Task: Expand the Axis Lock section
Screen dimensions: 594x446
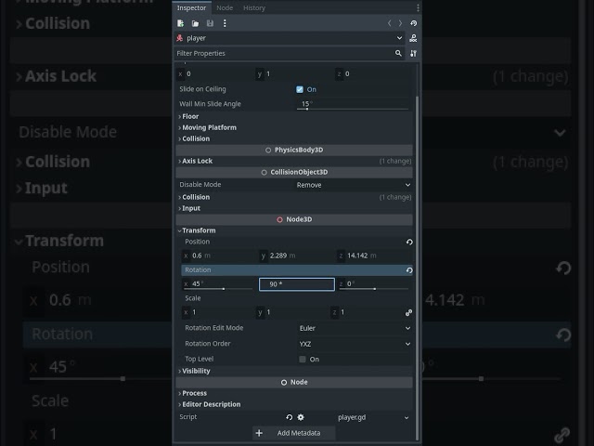Action: 197,161
